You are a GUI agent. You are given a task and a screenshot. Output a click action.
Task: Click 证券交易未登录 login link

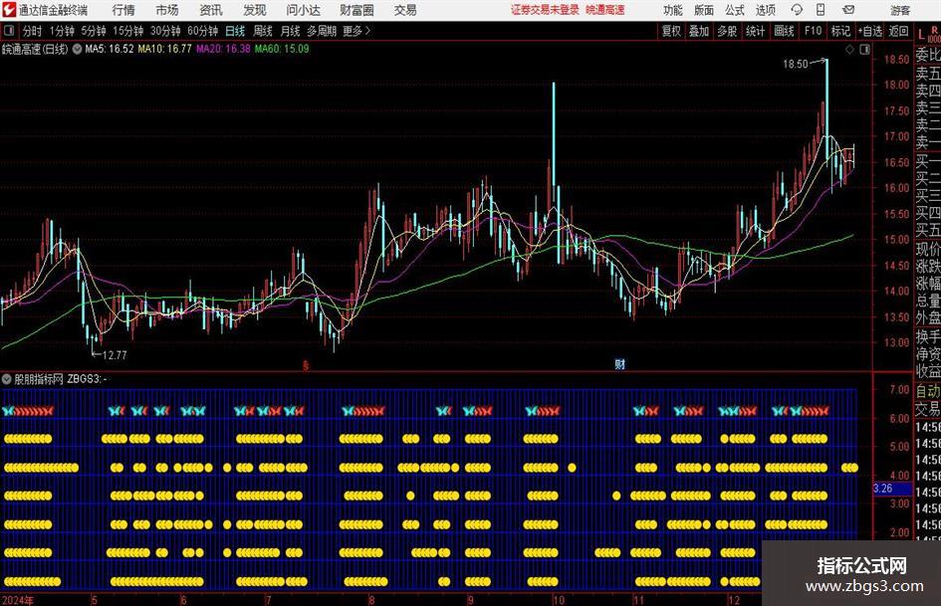point(545,10)
